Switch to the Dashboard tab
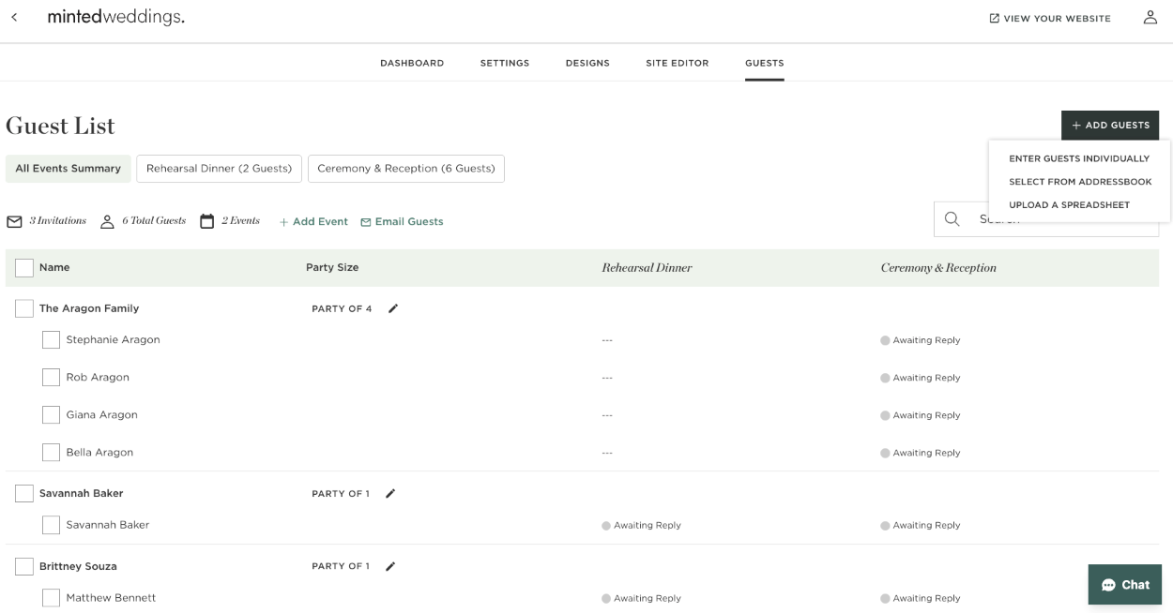Screen dimensions: 1173x613 [x=411, y=64]
